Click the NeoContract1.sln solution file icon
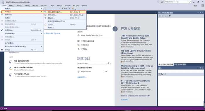The height and width of the screenshot is (111, 205). coord(11,75)
